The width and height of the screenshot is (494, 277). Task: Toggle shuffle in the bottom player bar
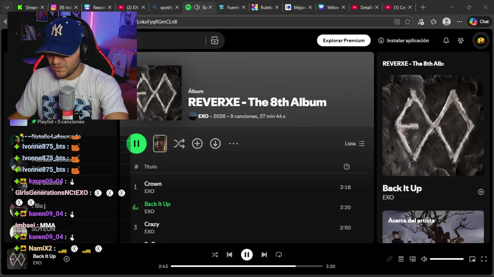215,255
